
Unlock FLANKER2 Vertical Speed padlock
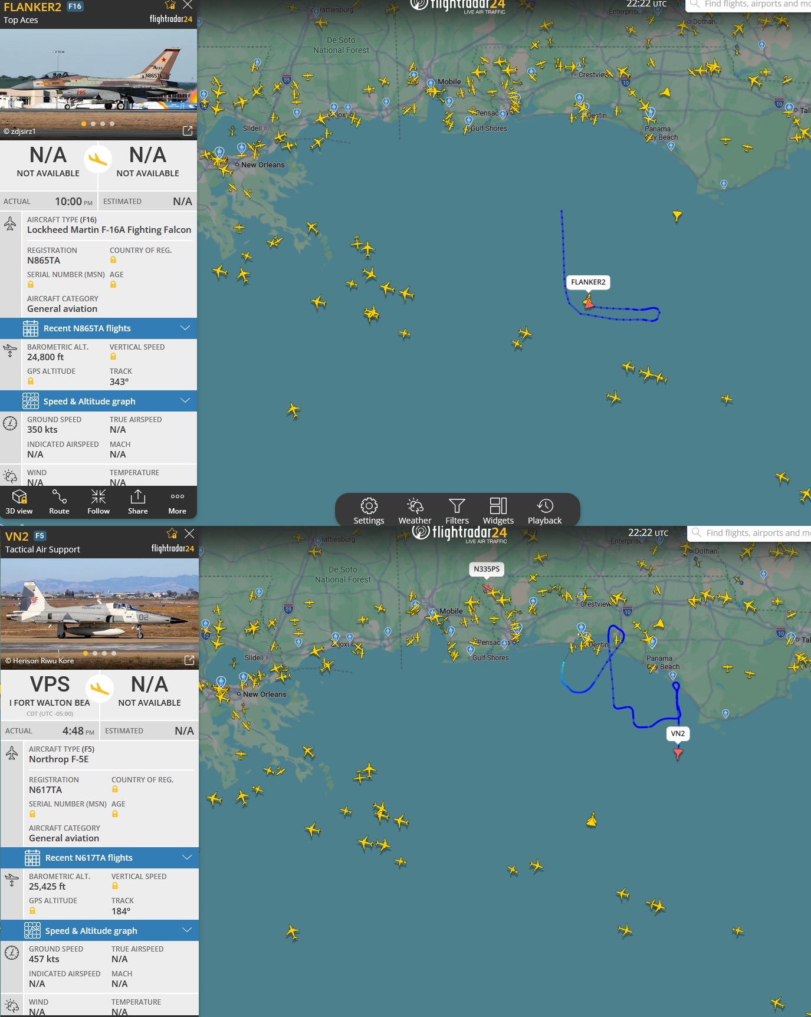click(x=113, y=357)
